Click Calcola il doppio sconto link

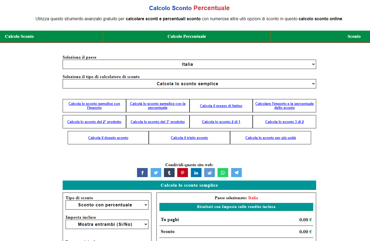point(108,138)
